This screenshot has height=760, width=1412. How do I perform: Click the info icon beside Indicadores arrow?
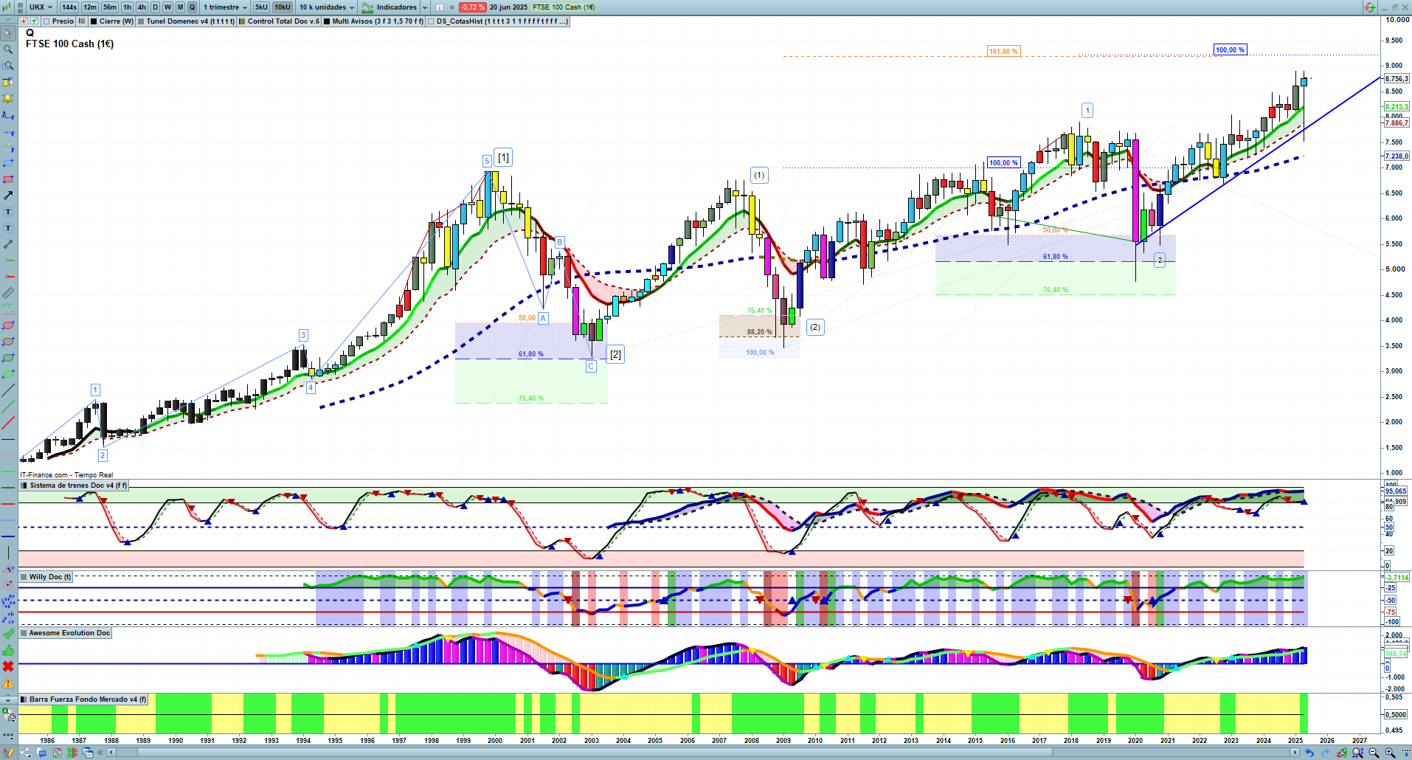440,7
